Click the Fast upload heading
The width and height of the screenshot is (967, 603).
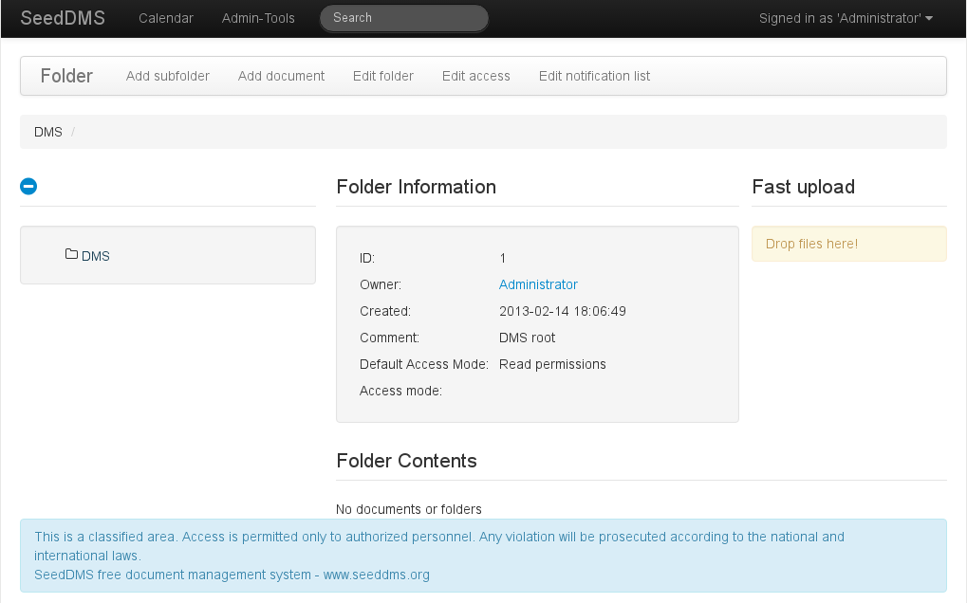(x=803, y=187)
